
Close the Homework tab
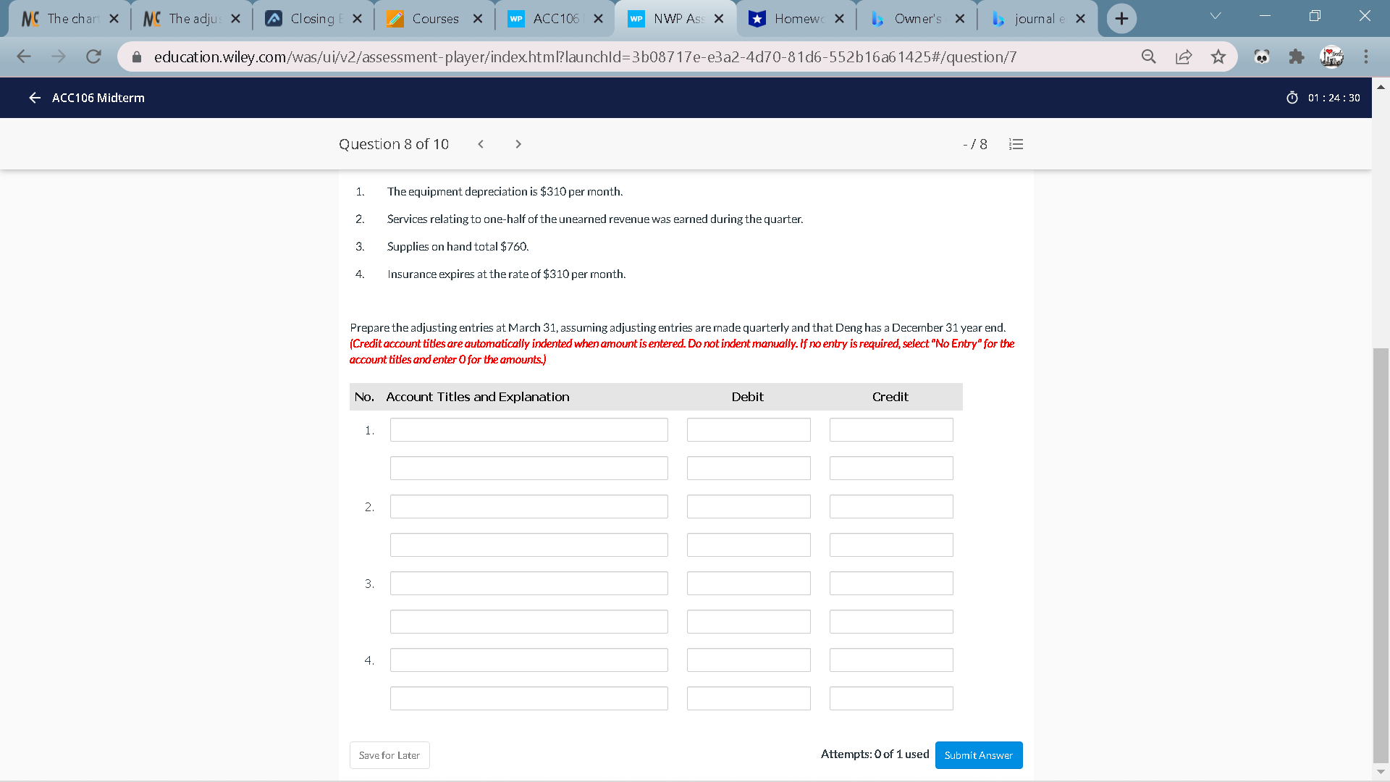839,19
